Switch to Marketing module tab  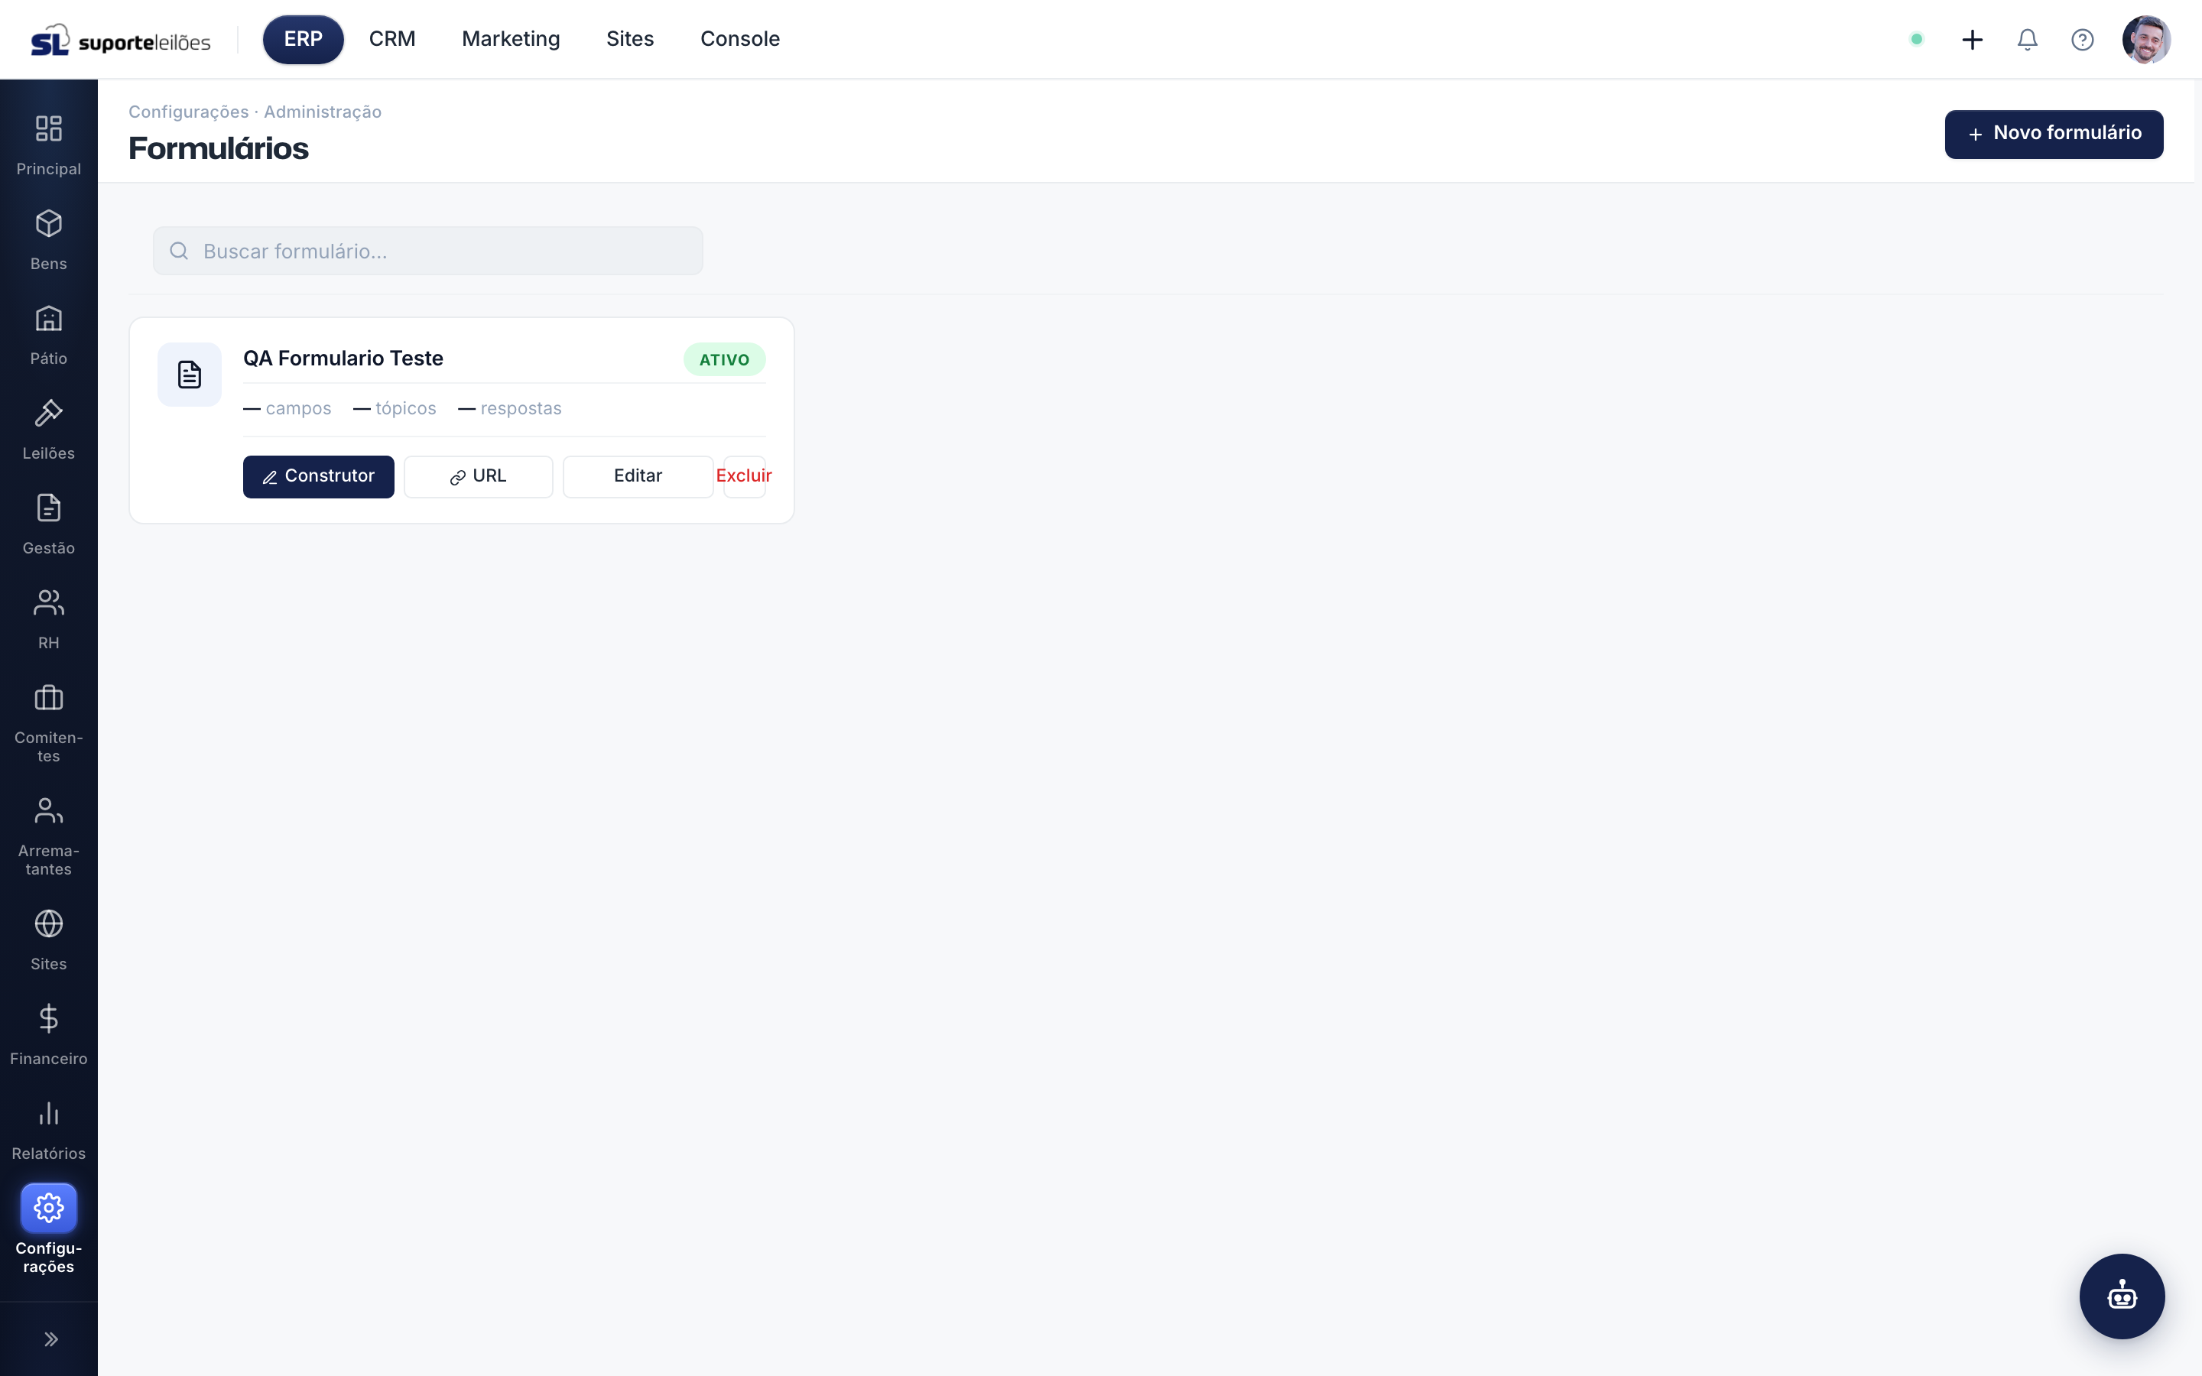[x=511, y=39]
